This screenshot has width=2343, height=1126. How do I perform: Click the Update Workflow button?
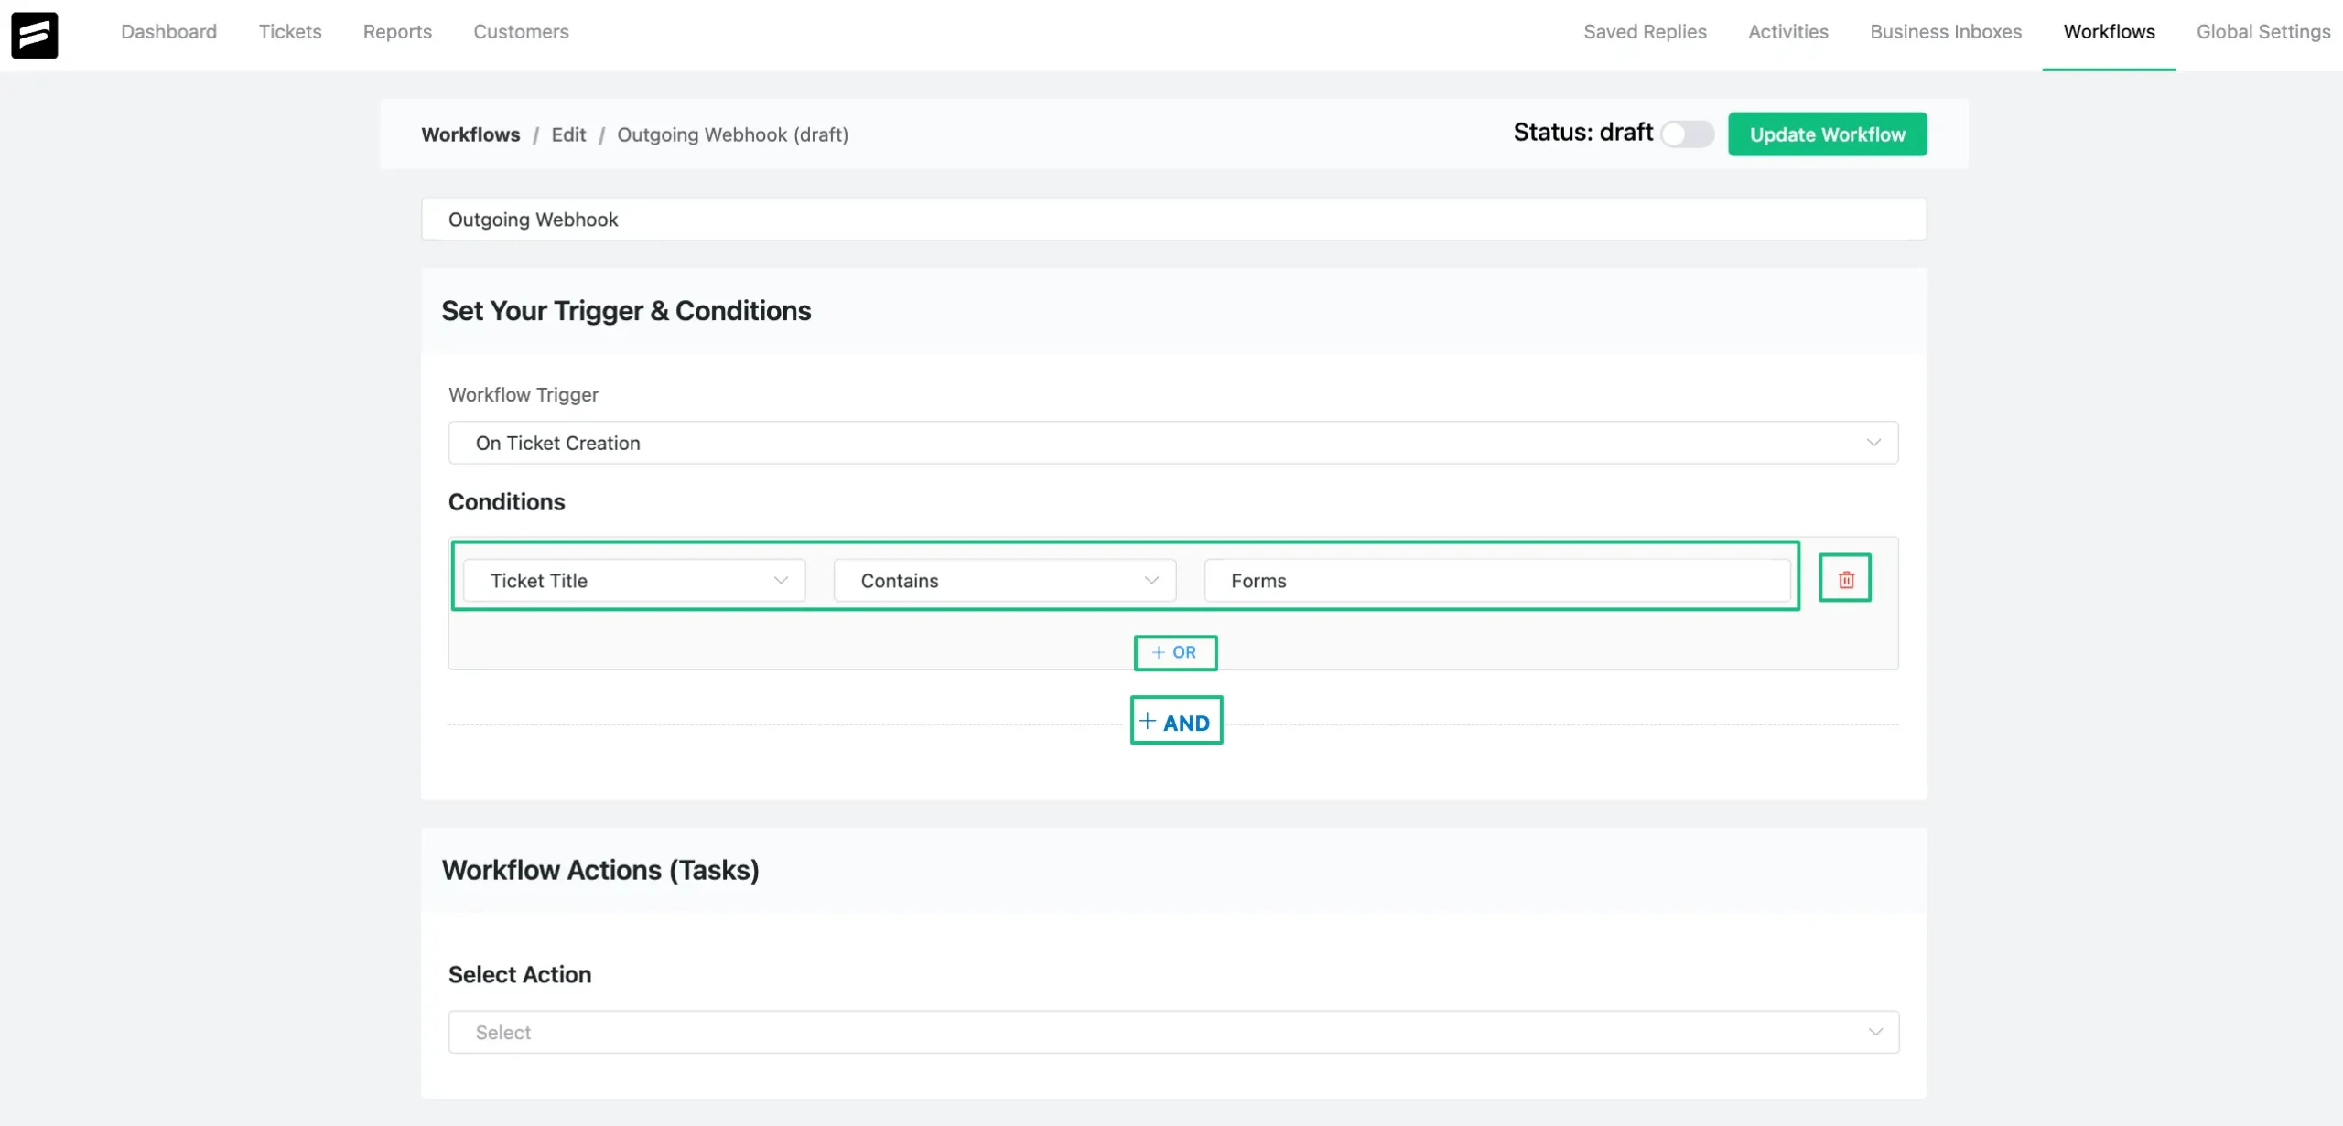click(1828, 133)
